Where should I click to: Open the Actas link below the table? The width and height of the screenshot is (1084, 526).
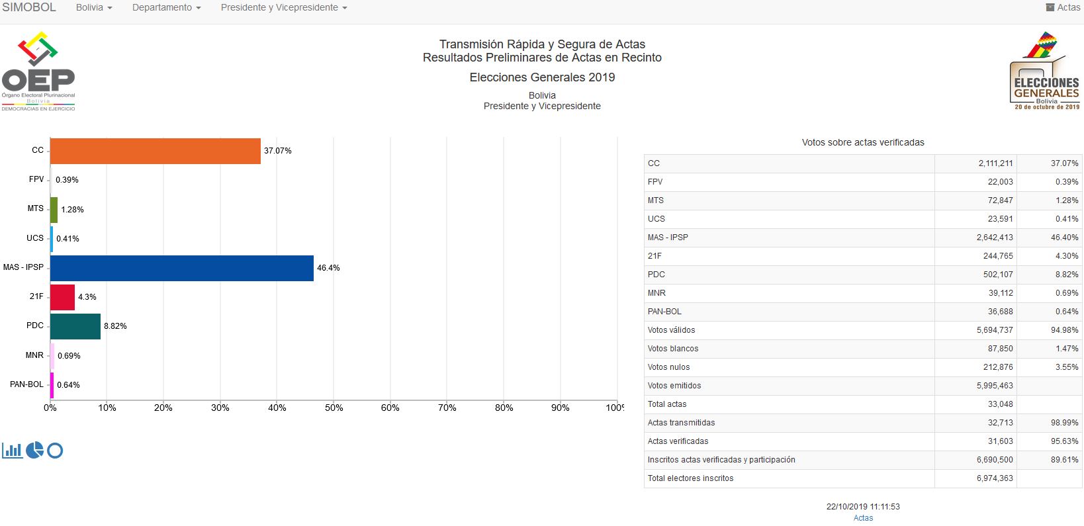863,518
